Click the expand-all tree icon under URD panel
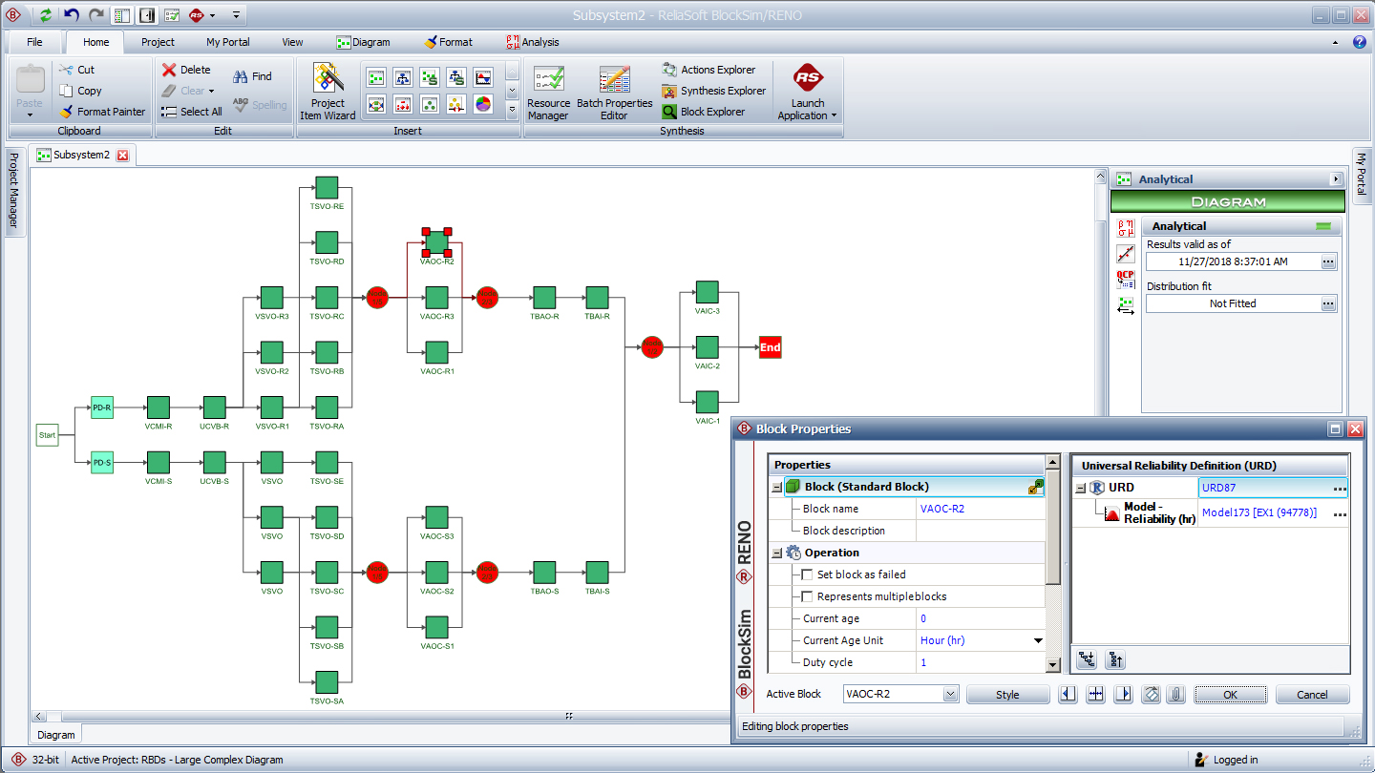1375x773 pixels. coord(1087,659)
